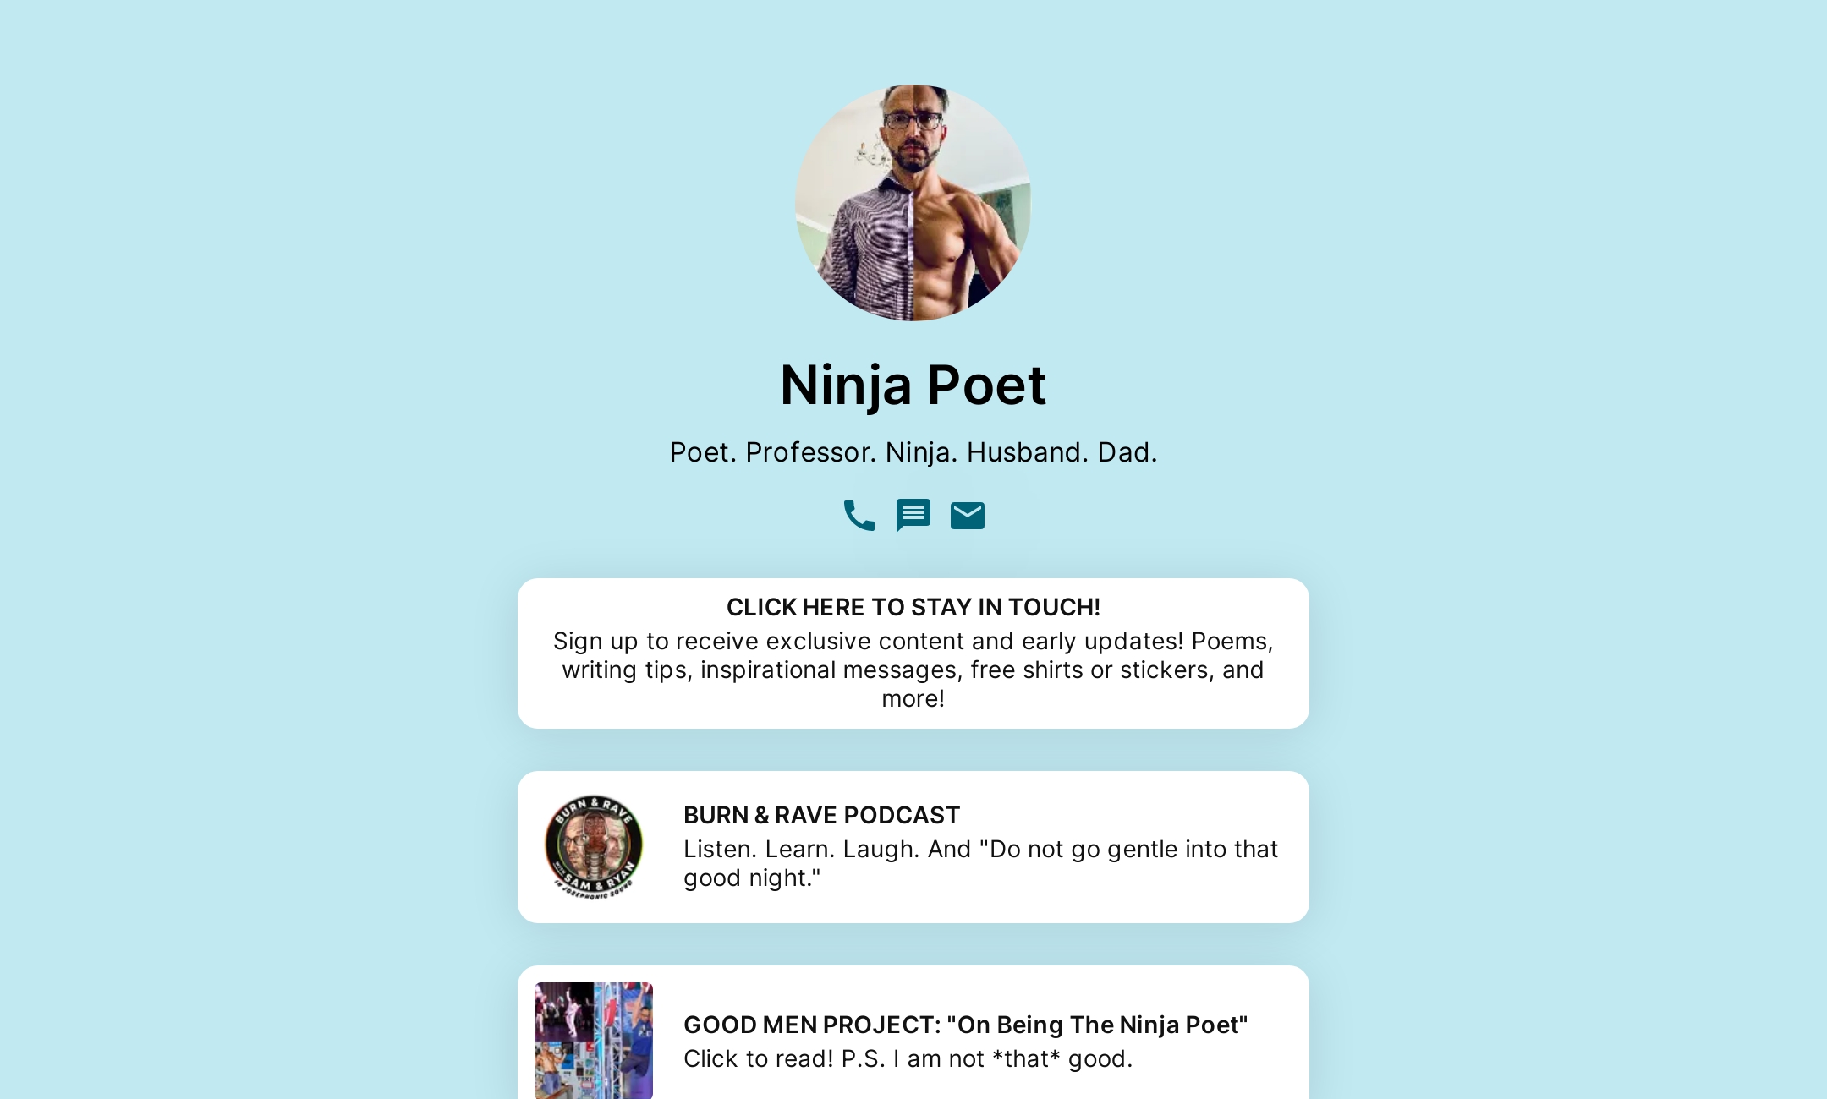
Task: Click the rightmost contact icon
Action: tap(967, 515)
